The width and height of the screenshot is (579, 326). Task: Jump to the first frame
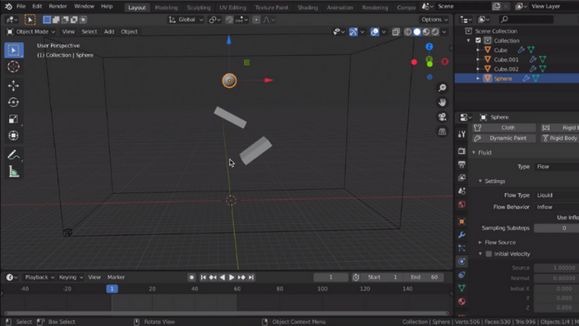[x=203, y=278]
